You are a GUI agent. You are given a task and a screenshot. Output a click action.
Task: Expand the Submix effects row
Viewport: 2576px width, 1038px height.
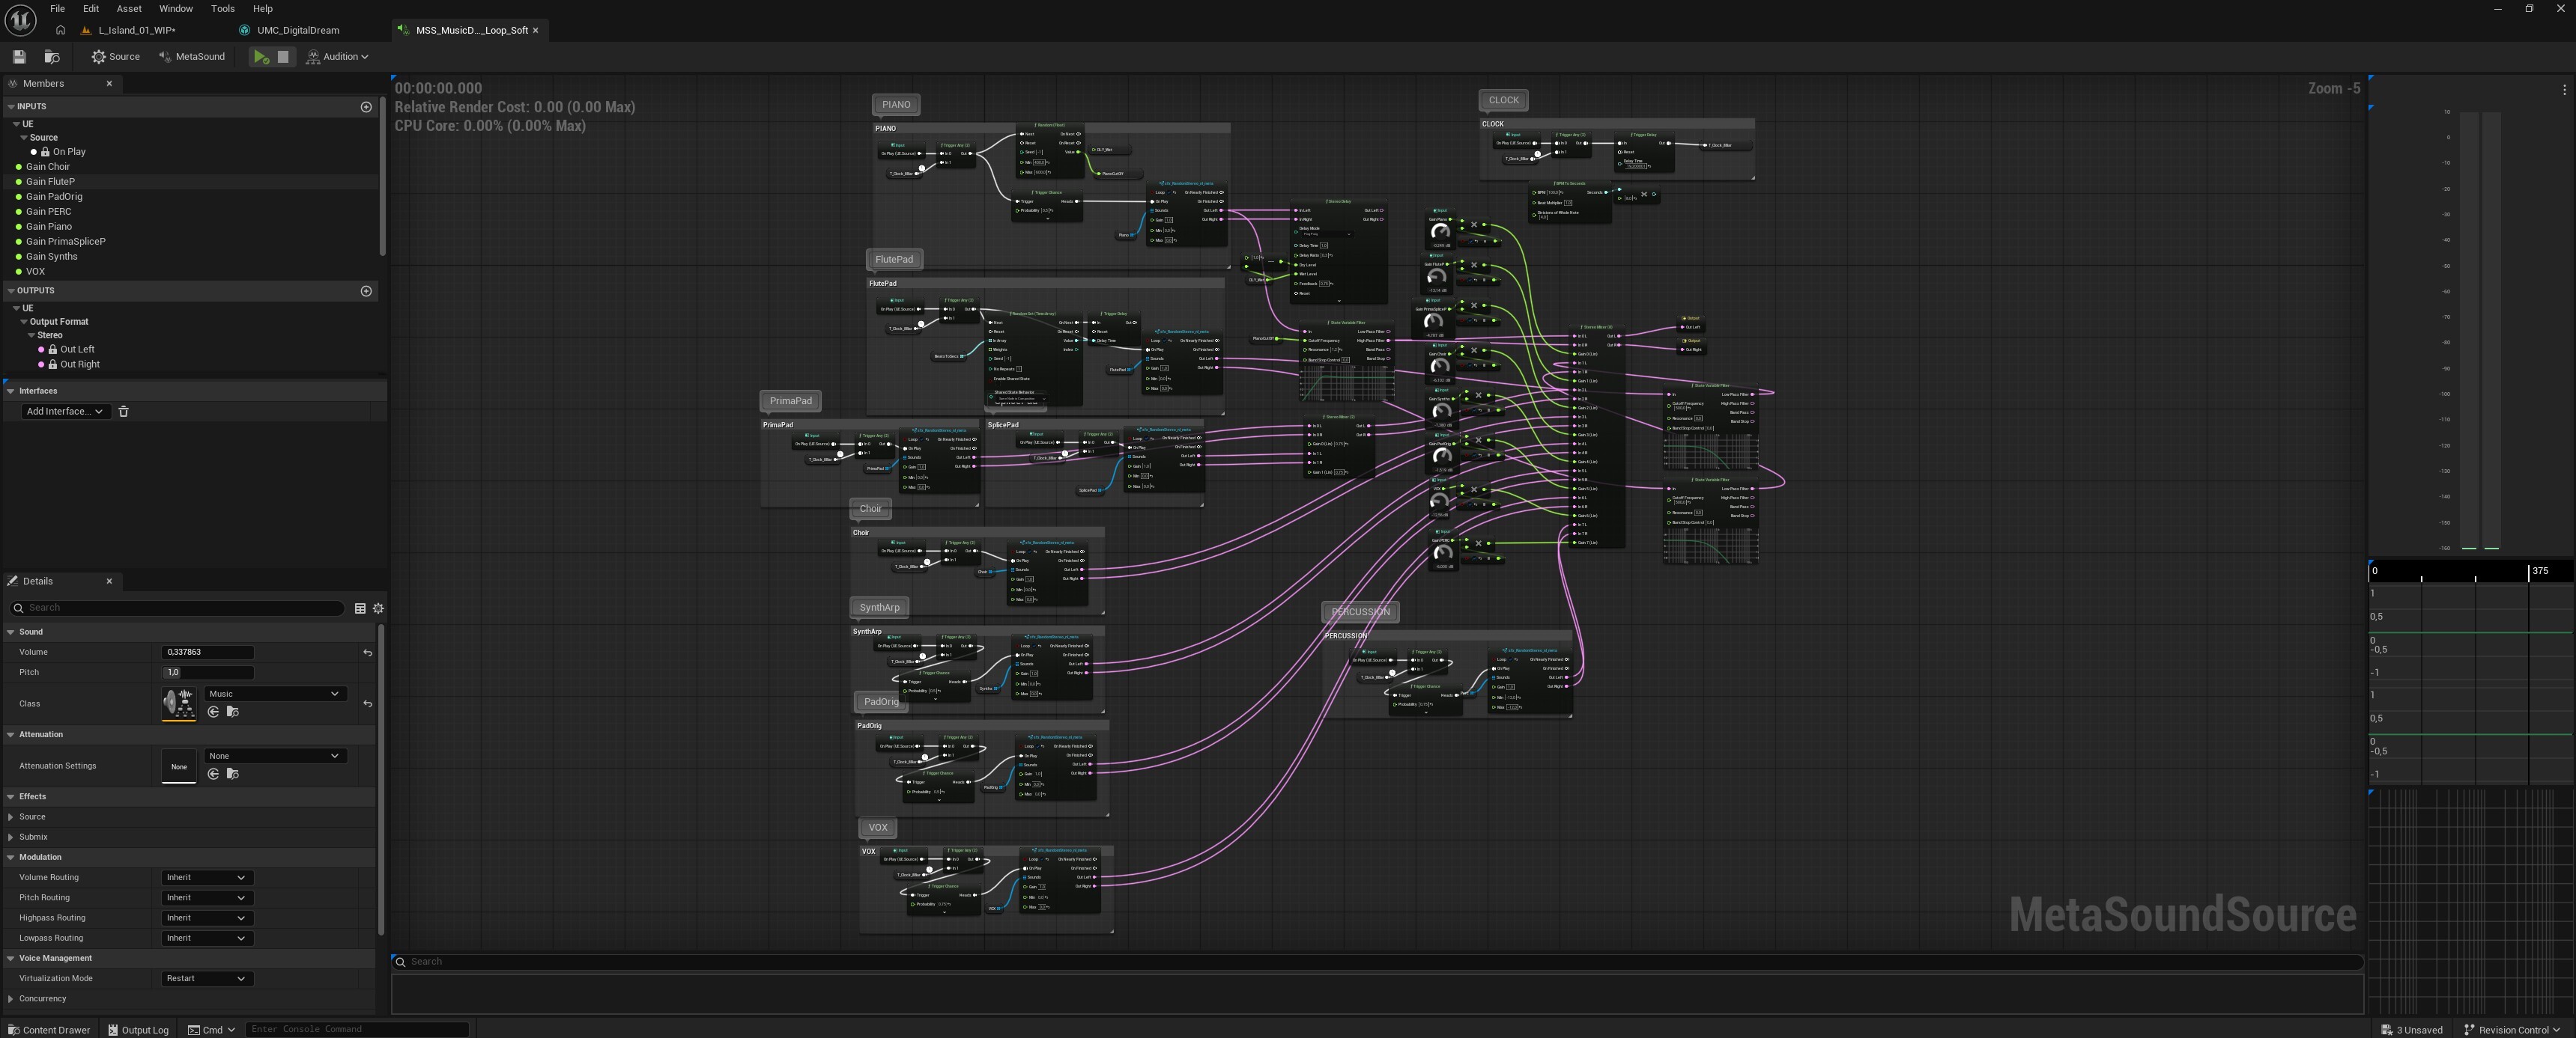(x=11, y=837)
